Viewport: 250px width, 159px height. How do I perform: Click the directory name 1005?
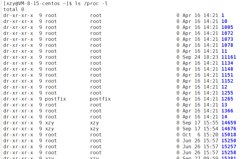[x=227, y=27]
